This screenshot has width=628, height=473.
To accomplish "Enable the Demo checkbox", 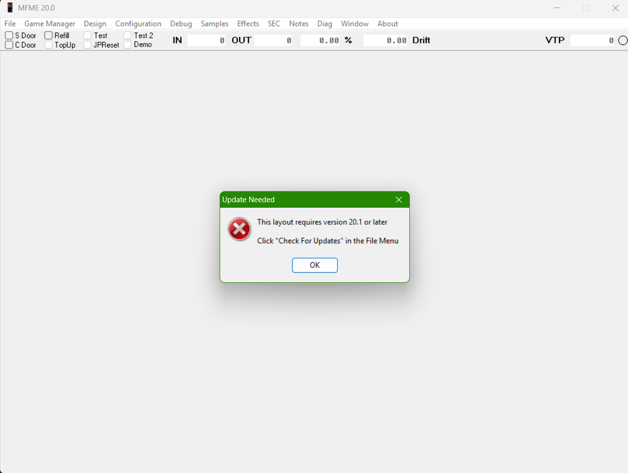I will (x=128, y=45).
